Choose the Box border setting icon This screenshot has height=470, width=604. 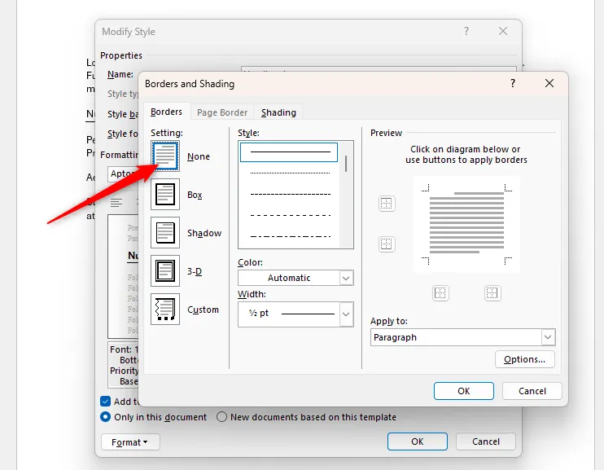point(165,195)
